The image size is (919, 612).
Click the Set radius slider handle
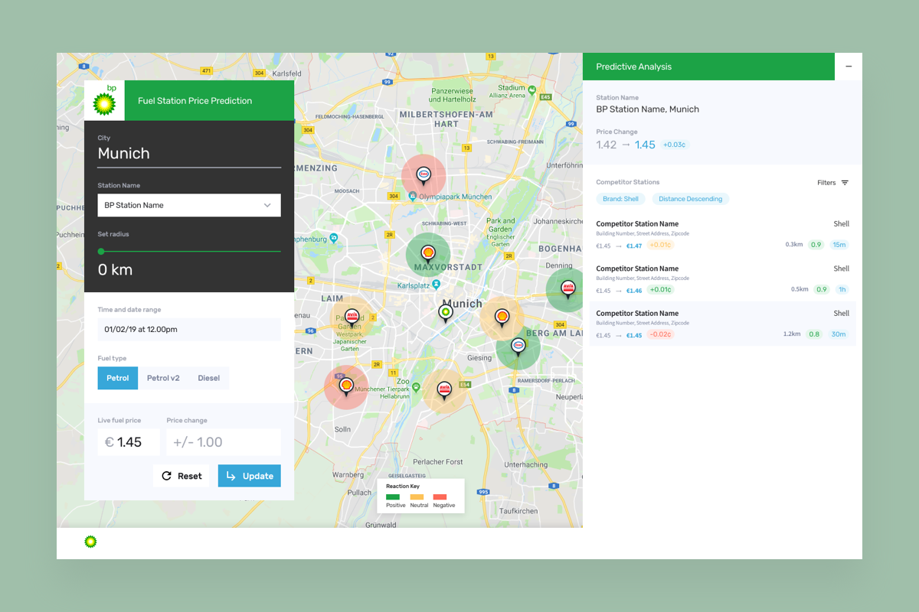tap(100, 251)
